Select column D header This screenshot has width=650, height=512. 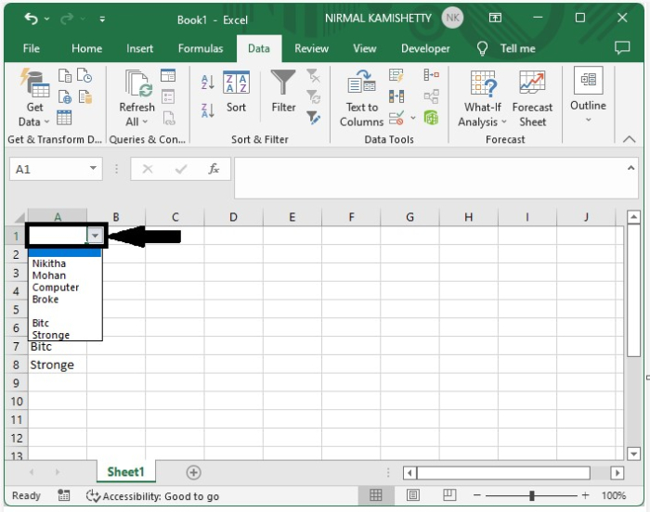tap(233, 217)
